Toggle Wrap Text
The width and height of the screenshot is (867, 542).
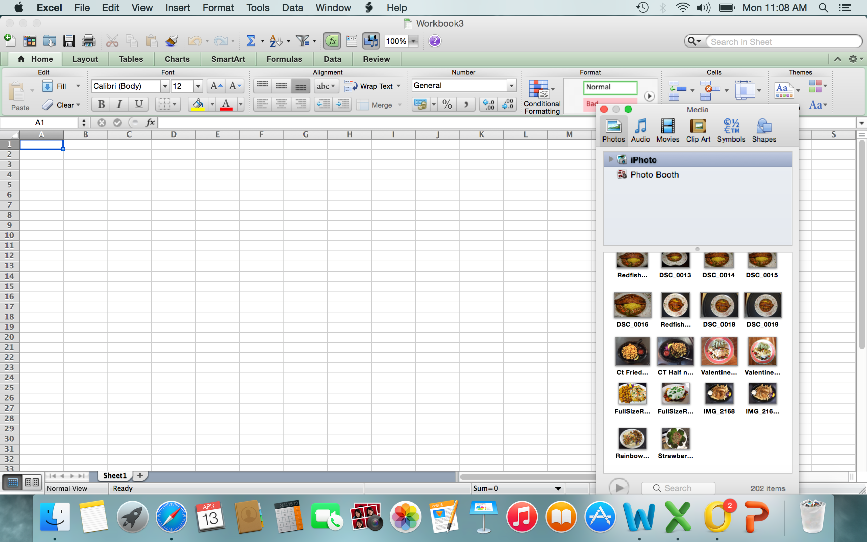(372, 86)
